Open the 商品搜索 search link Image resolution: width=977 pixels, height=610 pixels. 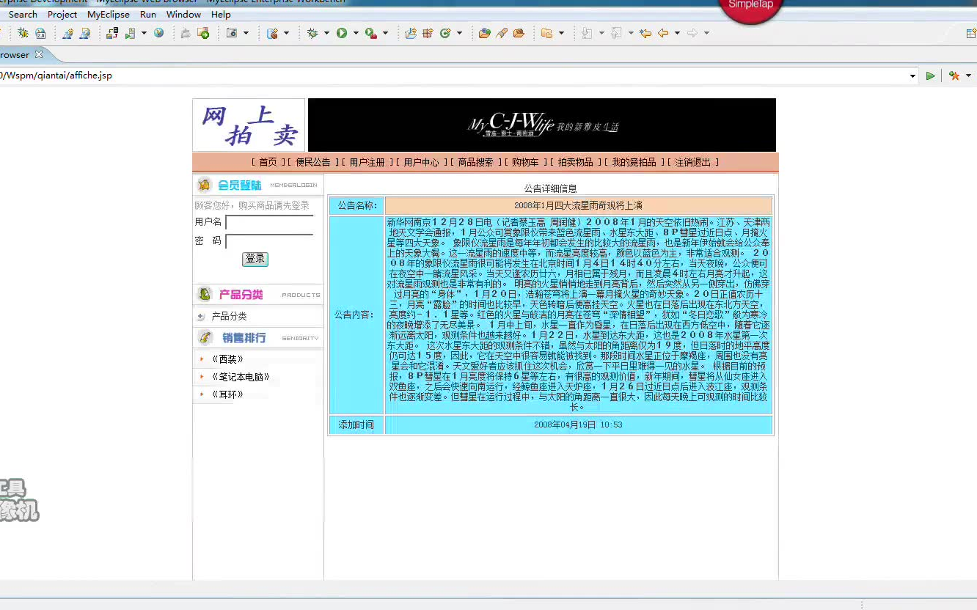coord(475,163)
